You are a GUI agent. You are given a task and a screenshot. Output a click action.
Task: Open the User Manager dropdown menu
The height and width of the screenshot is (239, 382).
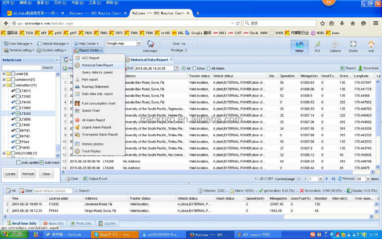click(x=19, y=43)
